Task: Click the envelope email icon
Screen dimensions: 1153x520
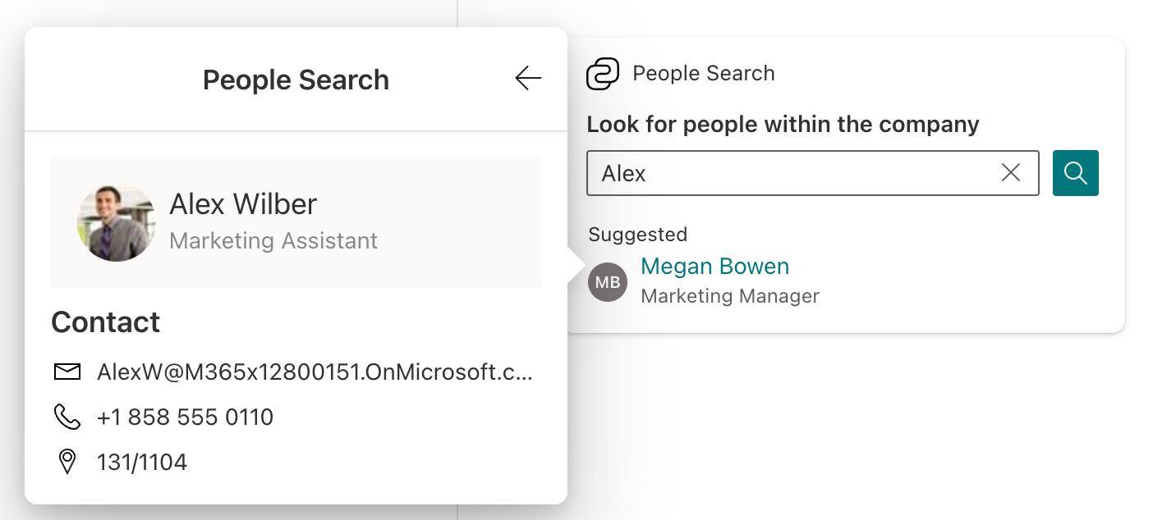Action: click(67, 372)
